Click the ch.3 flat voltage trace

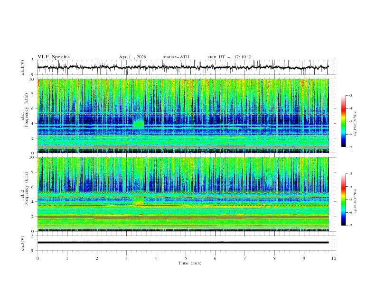183,243
